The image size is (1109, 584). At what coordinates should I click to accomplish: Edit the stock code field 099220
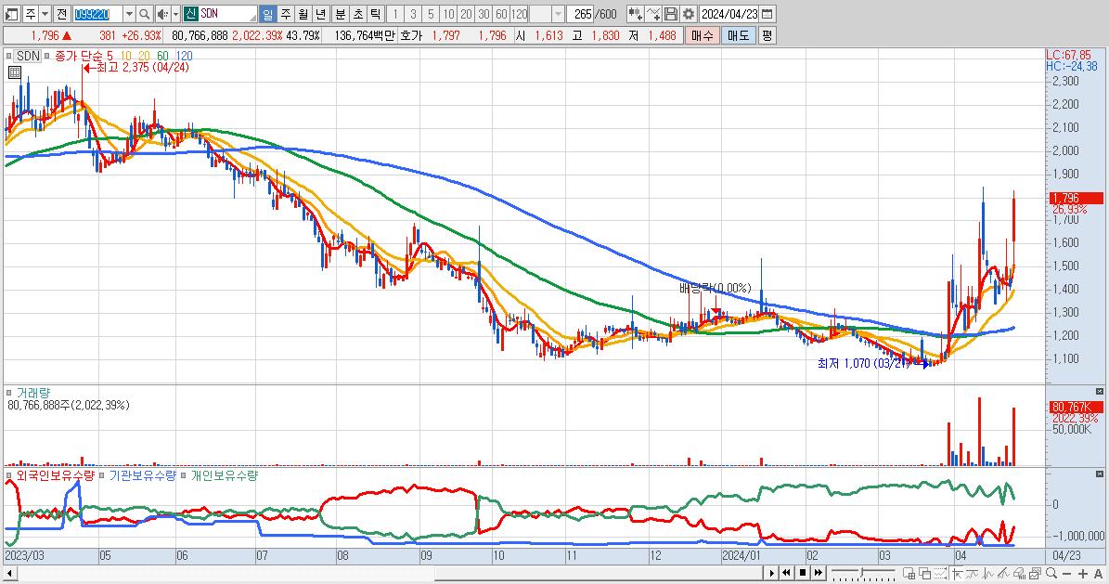97,13
